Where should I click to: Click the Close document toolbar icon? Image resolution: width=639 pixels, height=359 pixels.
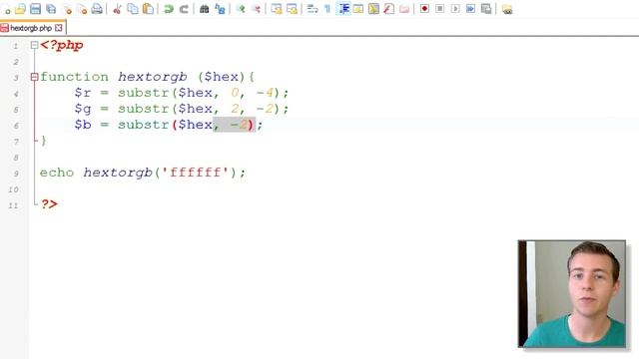click(x=68, y=9)
